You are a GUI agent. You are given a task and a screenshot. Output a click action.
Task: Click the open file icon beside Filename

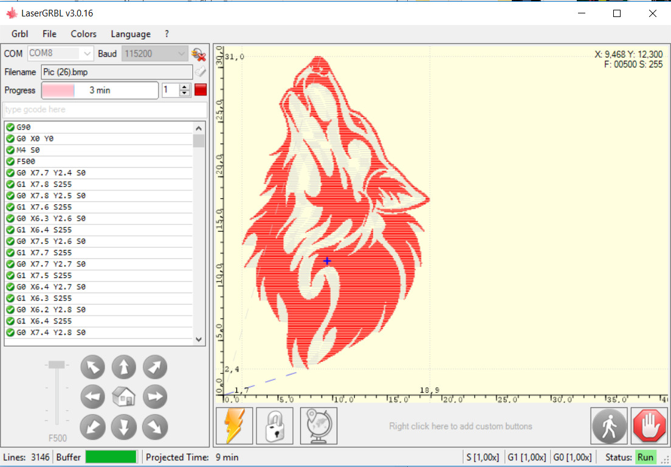(200, 72)
